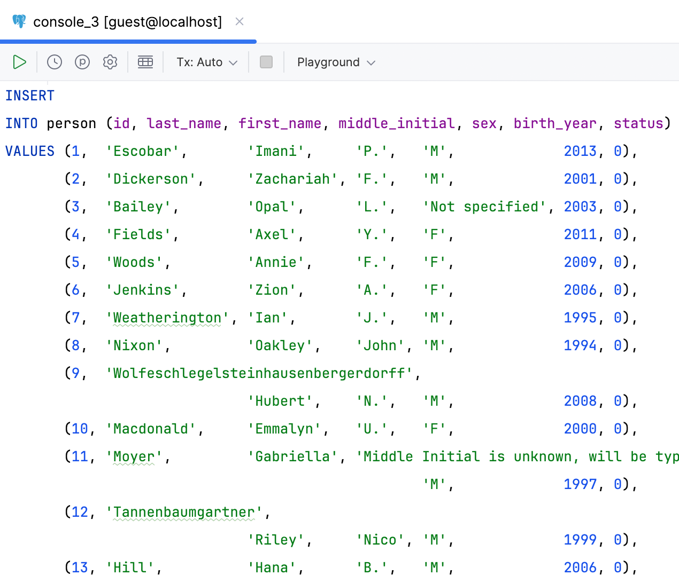Click the PostgreSQL elephant icon on the tab
679x583 pixels.
[x=19, y=21]
